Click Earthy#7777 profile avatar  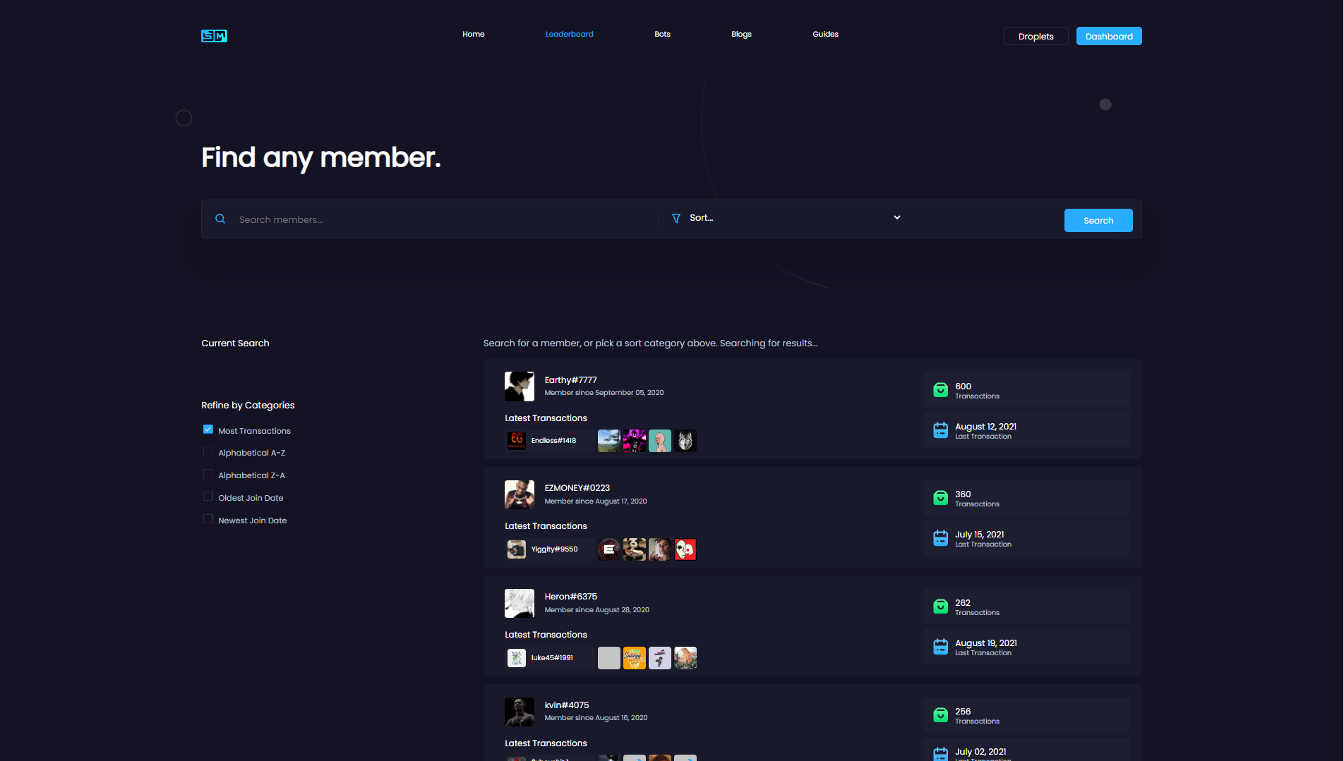point(519,386)
